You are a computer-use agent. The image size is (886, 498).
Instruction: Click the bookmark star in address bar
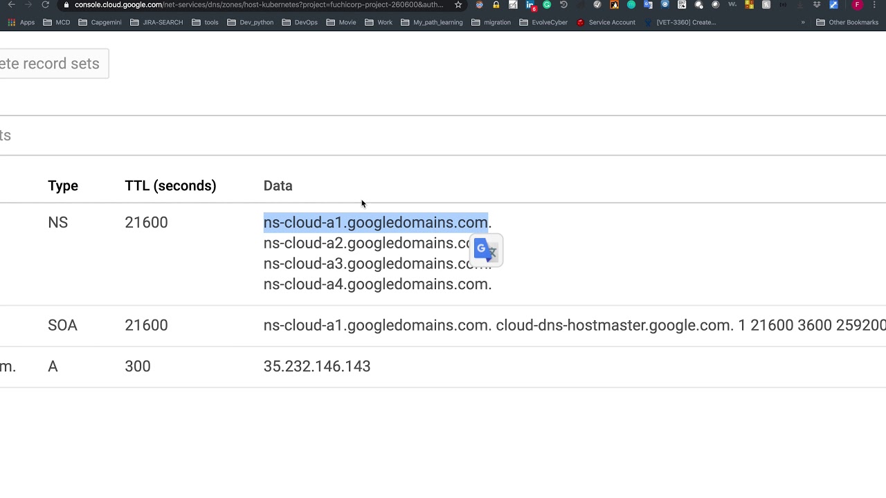point(458,5)
